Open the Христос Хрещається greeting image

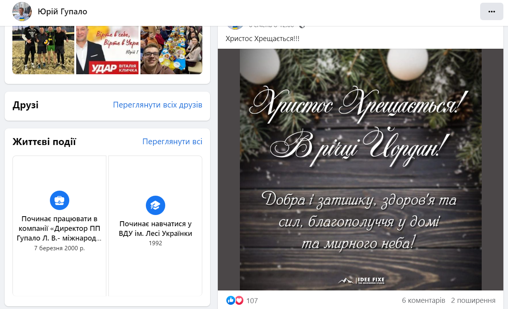tap(361, 169)
